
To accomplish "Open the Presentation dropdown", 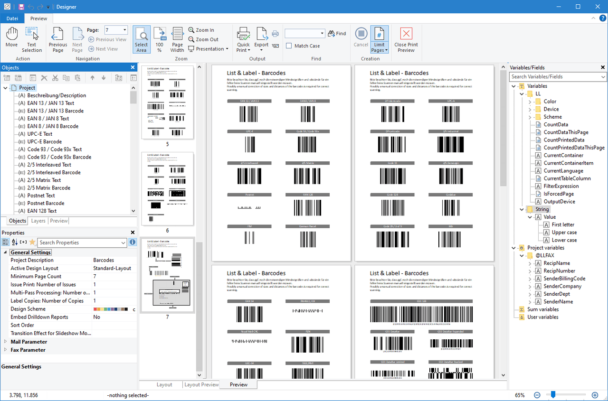I will coord(209,49).
